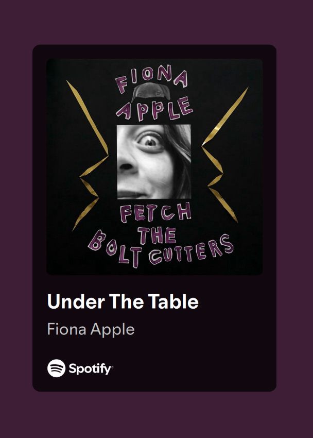Click the purple background below the song card

pos(156,415)
